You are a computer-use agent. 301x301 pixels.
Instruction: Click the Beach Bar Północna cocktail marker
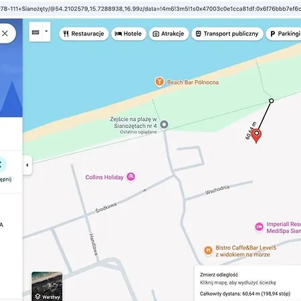coord(159,82)
